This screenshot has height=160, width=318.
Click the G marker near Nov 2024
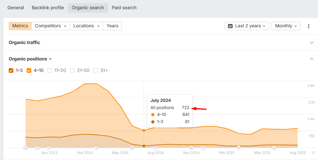191,148
